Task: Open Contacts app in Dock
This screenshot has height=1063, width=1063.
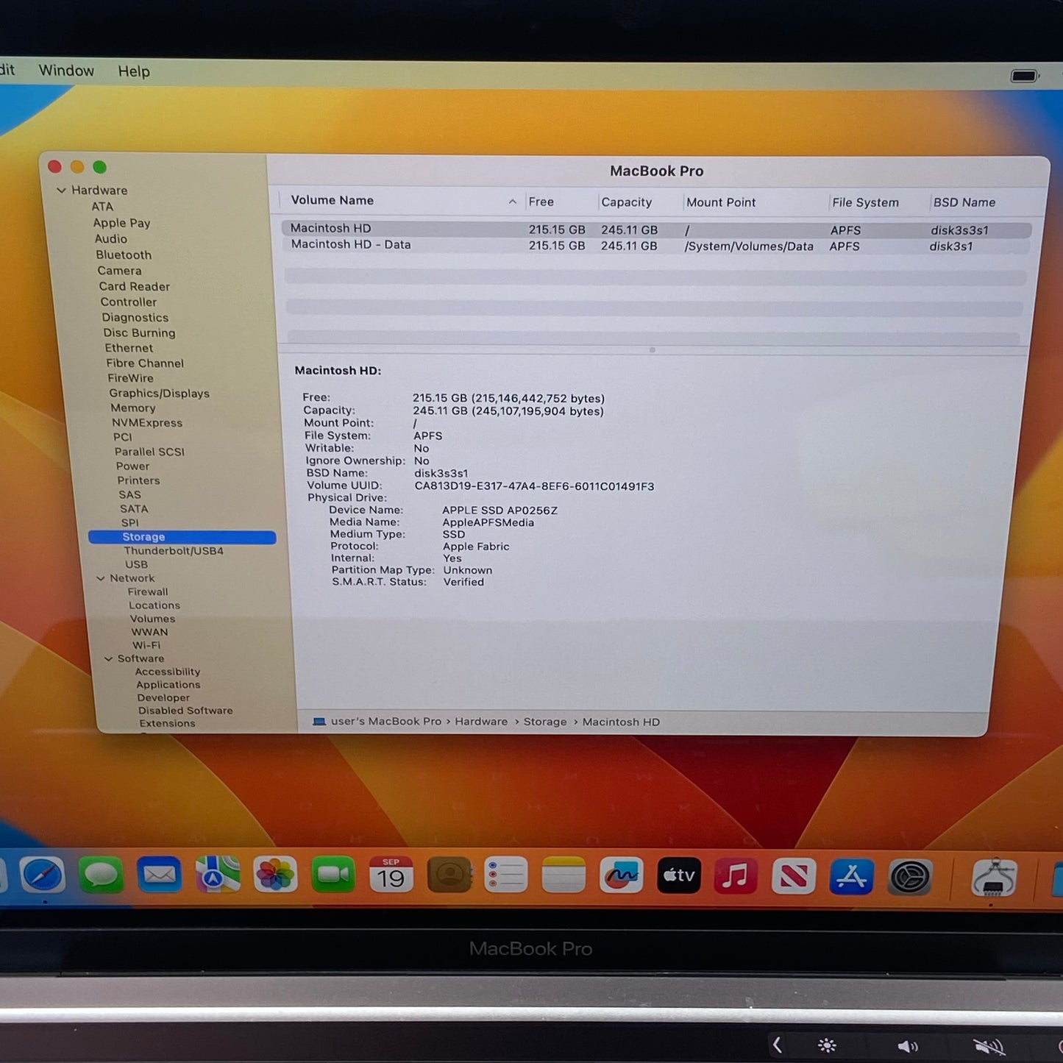Action: pyautogui.click(x=449, y=875)
